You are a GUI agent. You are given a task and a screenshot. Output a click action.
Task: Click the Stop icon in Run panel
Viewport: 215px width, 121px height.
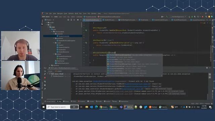(45, 78)
